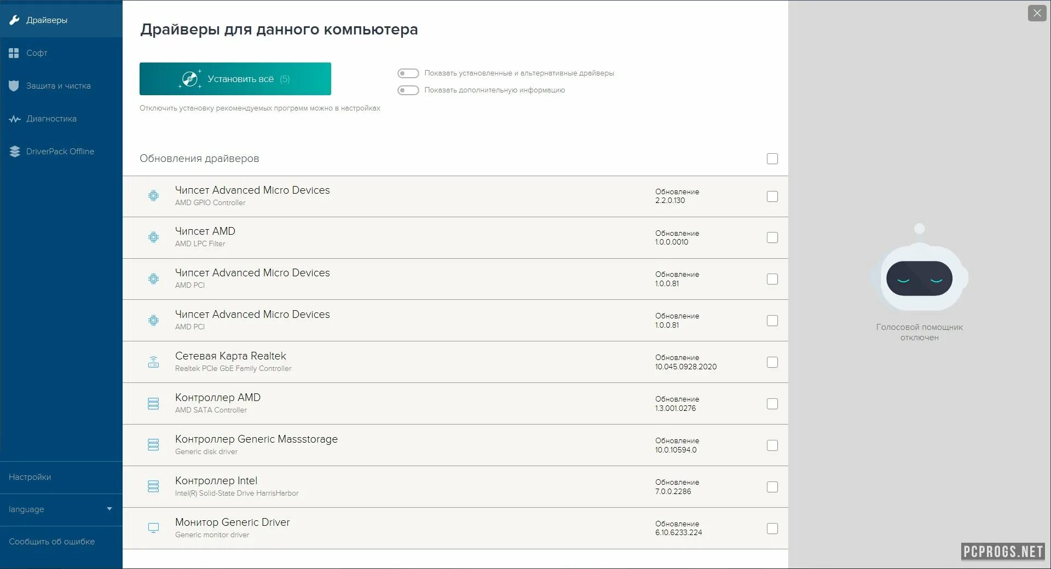Select all driver updates checkbox
The width and height of the screenshot is (1051, 569).
[x=773, y=159]
